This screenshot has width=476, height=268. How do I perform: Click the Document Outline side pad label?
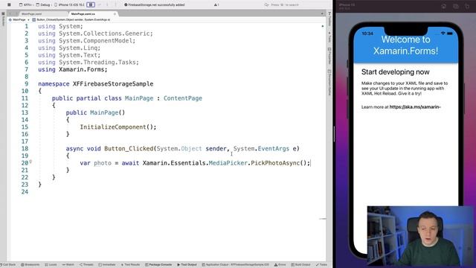pyautogui.click(x=329, y=82)
